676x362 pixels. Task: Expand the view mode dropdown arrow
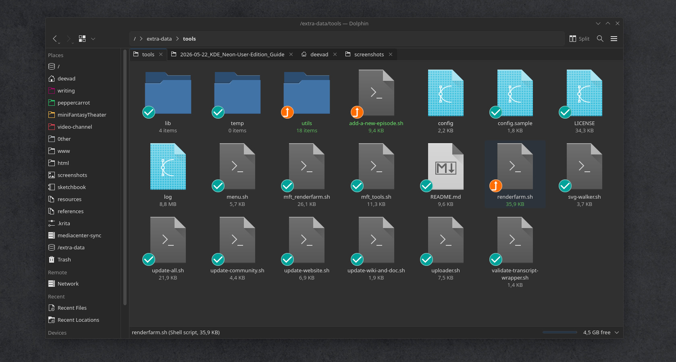93,39
